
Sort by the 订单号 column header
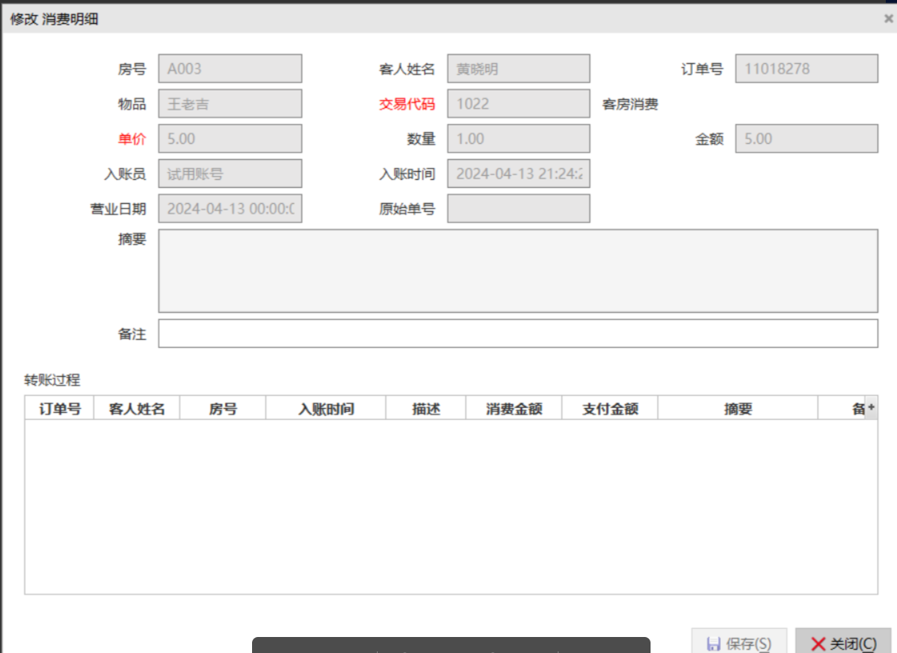point(60,409)
